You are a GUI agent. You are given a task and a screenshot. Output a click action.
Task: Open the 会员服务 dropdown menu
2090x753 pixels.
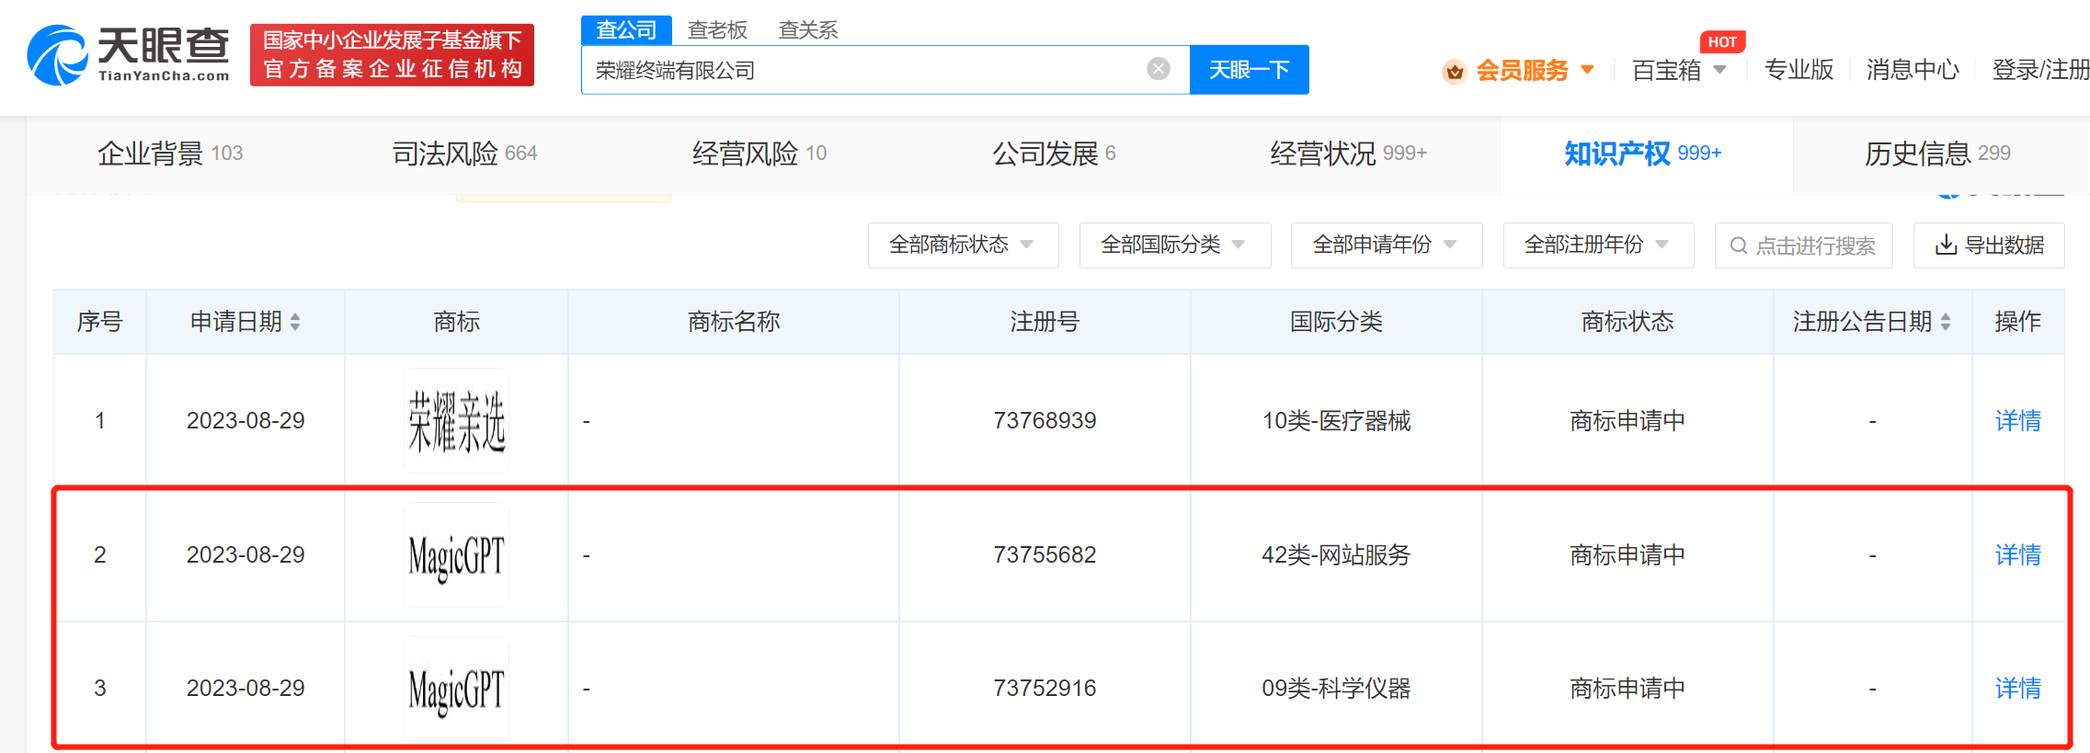(1535, 71)
